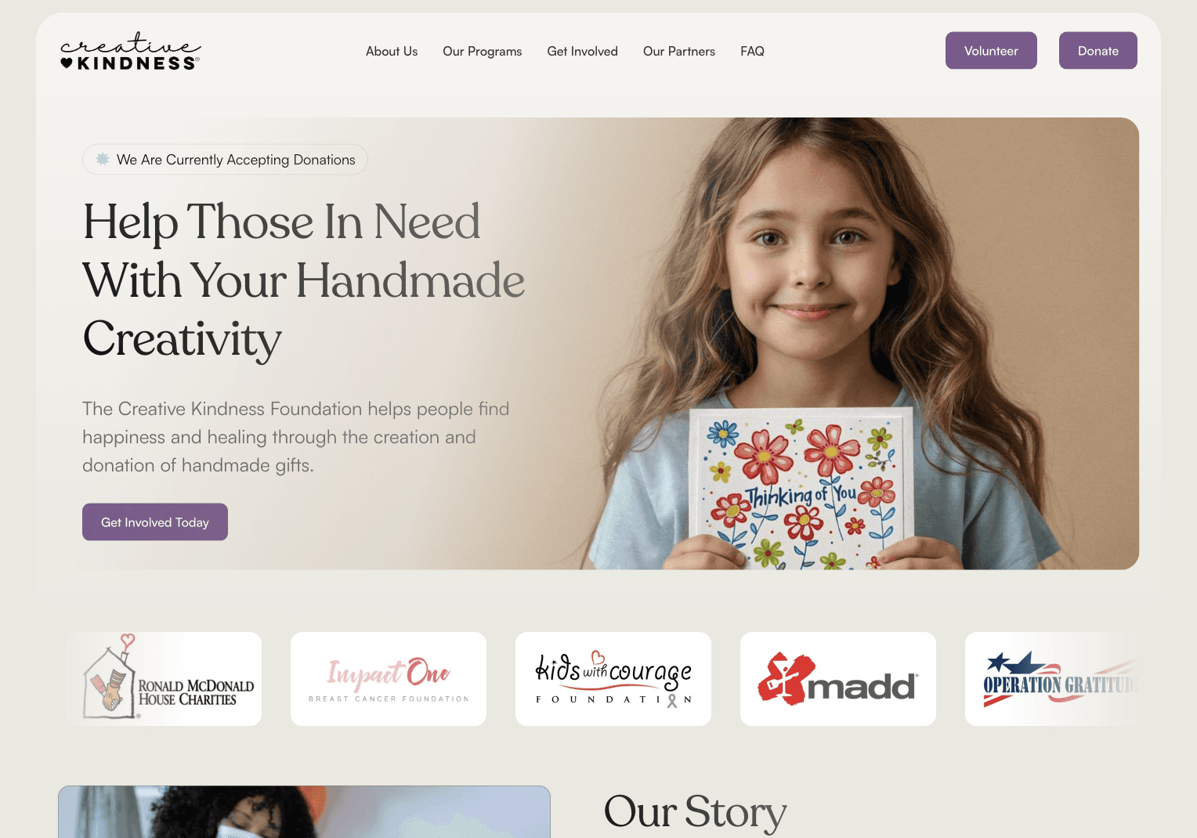Click the Kids with Courage Foundation logo

coord(613,679)
